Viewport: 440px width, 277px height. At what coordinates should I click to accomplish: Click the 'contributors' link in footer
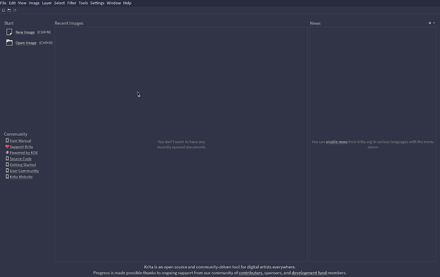pyautogui.click(x=250, y=273)
